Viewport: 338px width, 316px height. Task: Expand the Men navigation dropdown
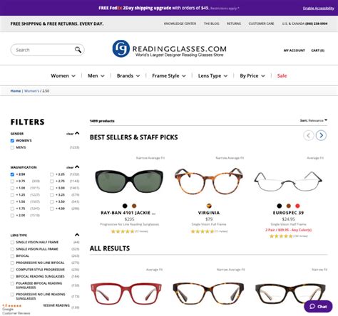[96, 75]
